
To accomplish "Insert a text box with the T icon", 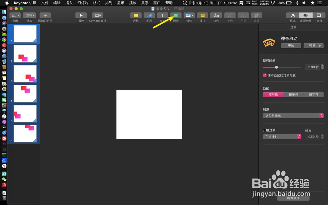I will tap(163, 15).
